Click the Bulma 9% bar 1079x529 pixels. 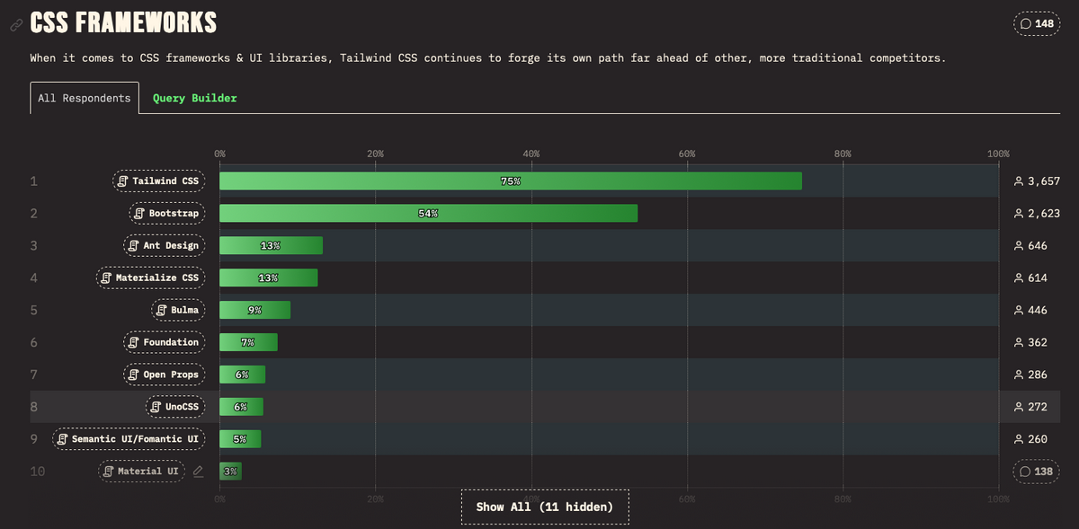(x=255, y=311)
